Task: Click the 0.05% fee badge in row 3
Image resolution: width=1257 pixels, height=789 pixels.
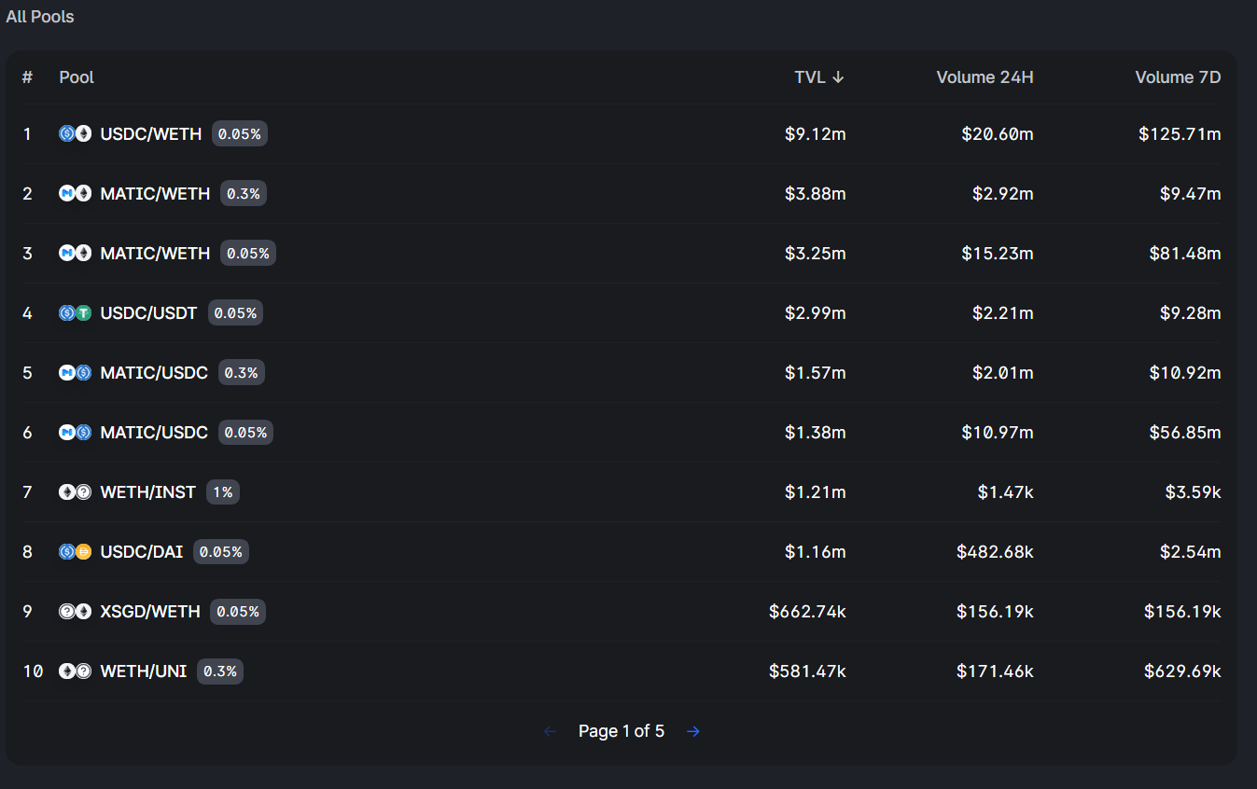Action: [x=248, y=253]
